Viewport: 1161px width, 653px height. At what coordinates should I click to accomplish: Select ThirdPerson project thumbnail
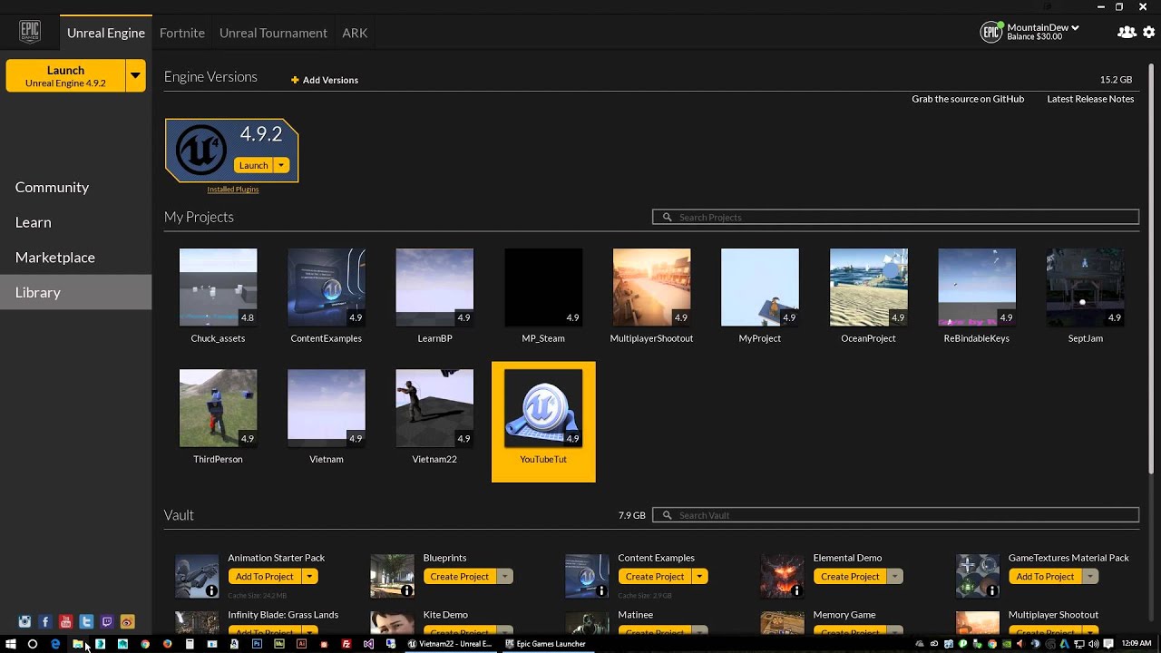pyautogui.click(x=218, y=408)
